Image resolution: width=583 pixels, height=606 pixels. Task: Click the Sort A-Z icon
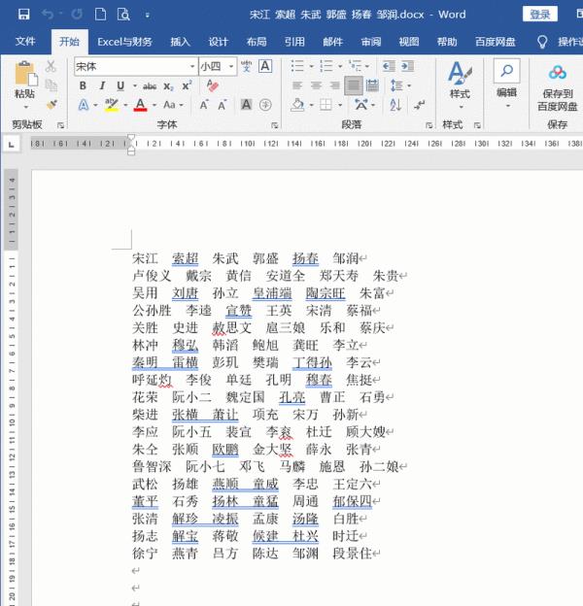pyautogui.click(x=395, y=105)
